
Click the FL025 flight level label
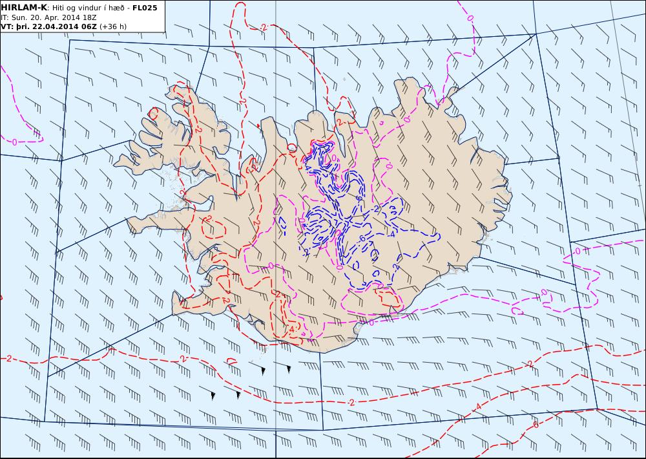(145, 8)
